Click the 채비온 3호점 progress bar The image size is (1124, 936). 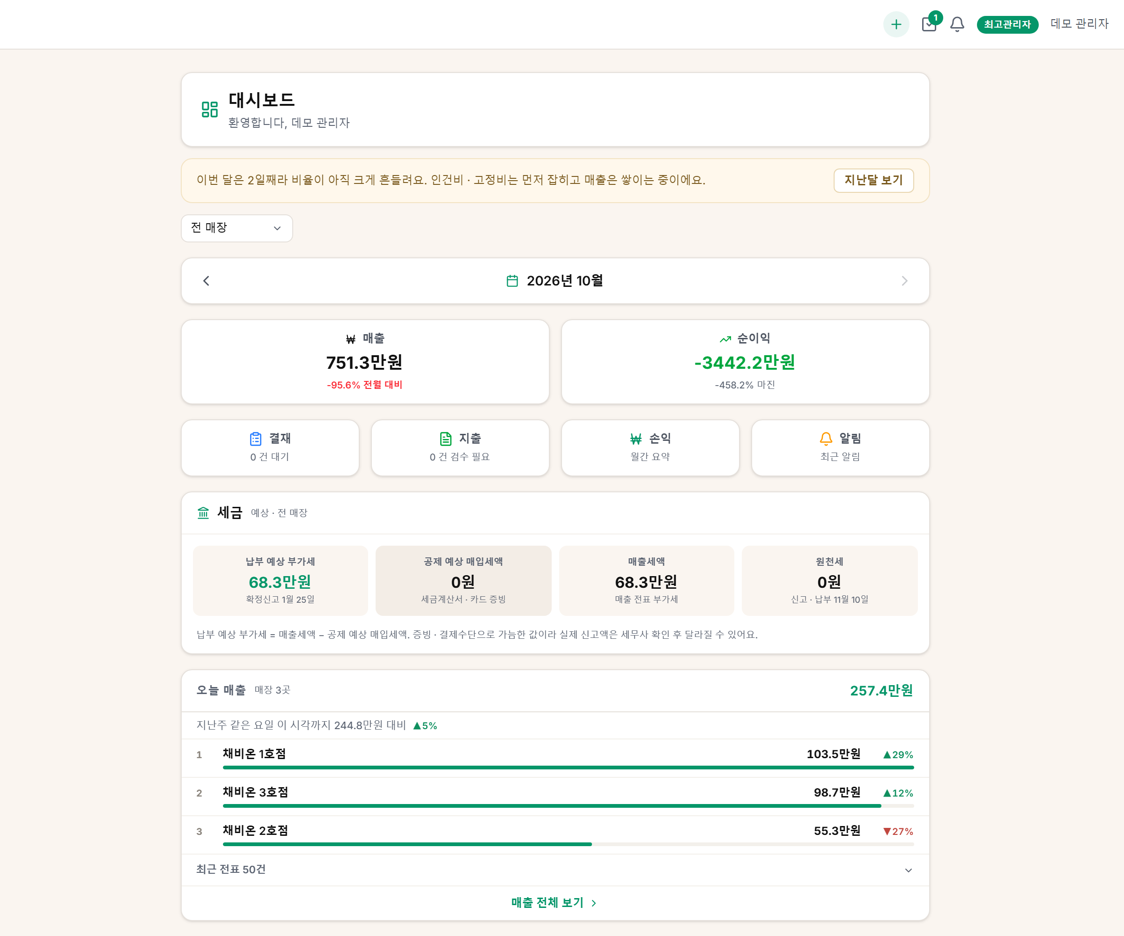pos(569,806)
